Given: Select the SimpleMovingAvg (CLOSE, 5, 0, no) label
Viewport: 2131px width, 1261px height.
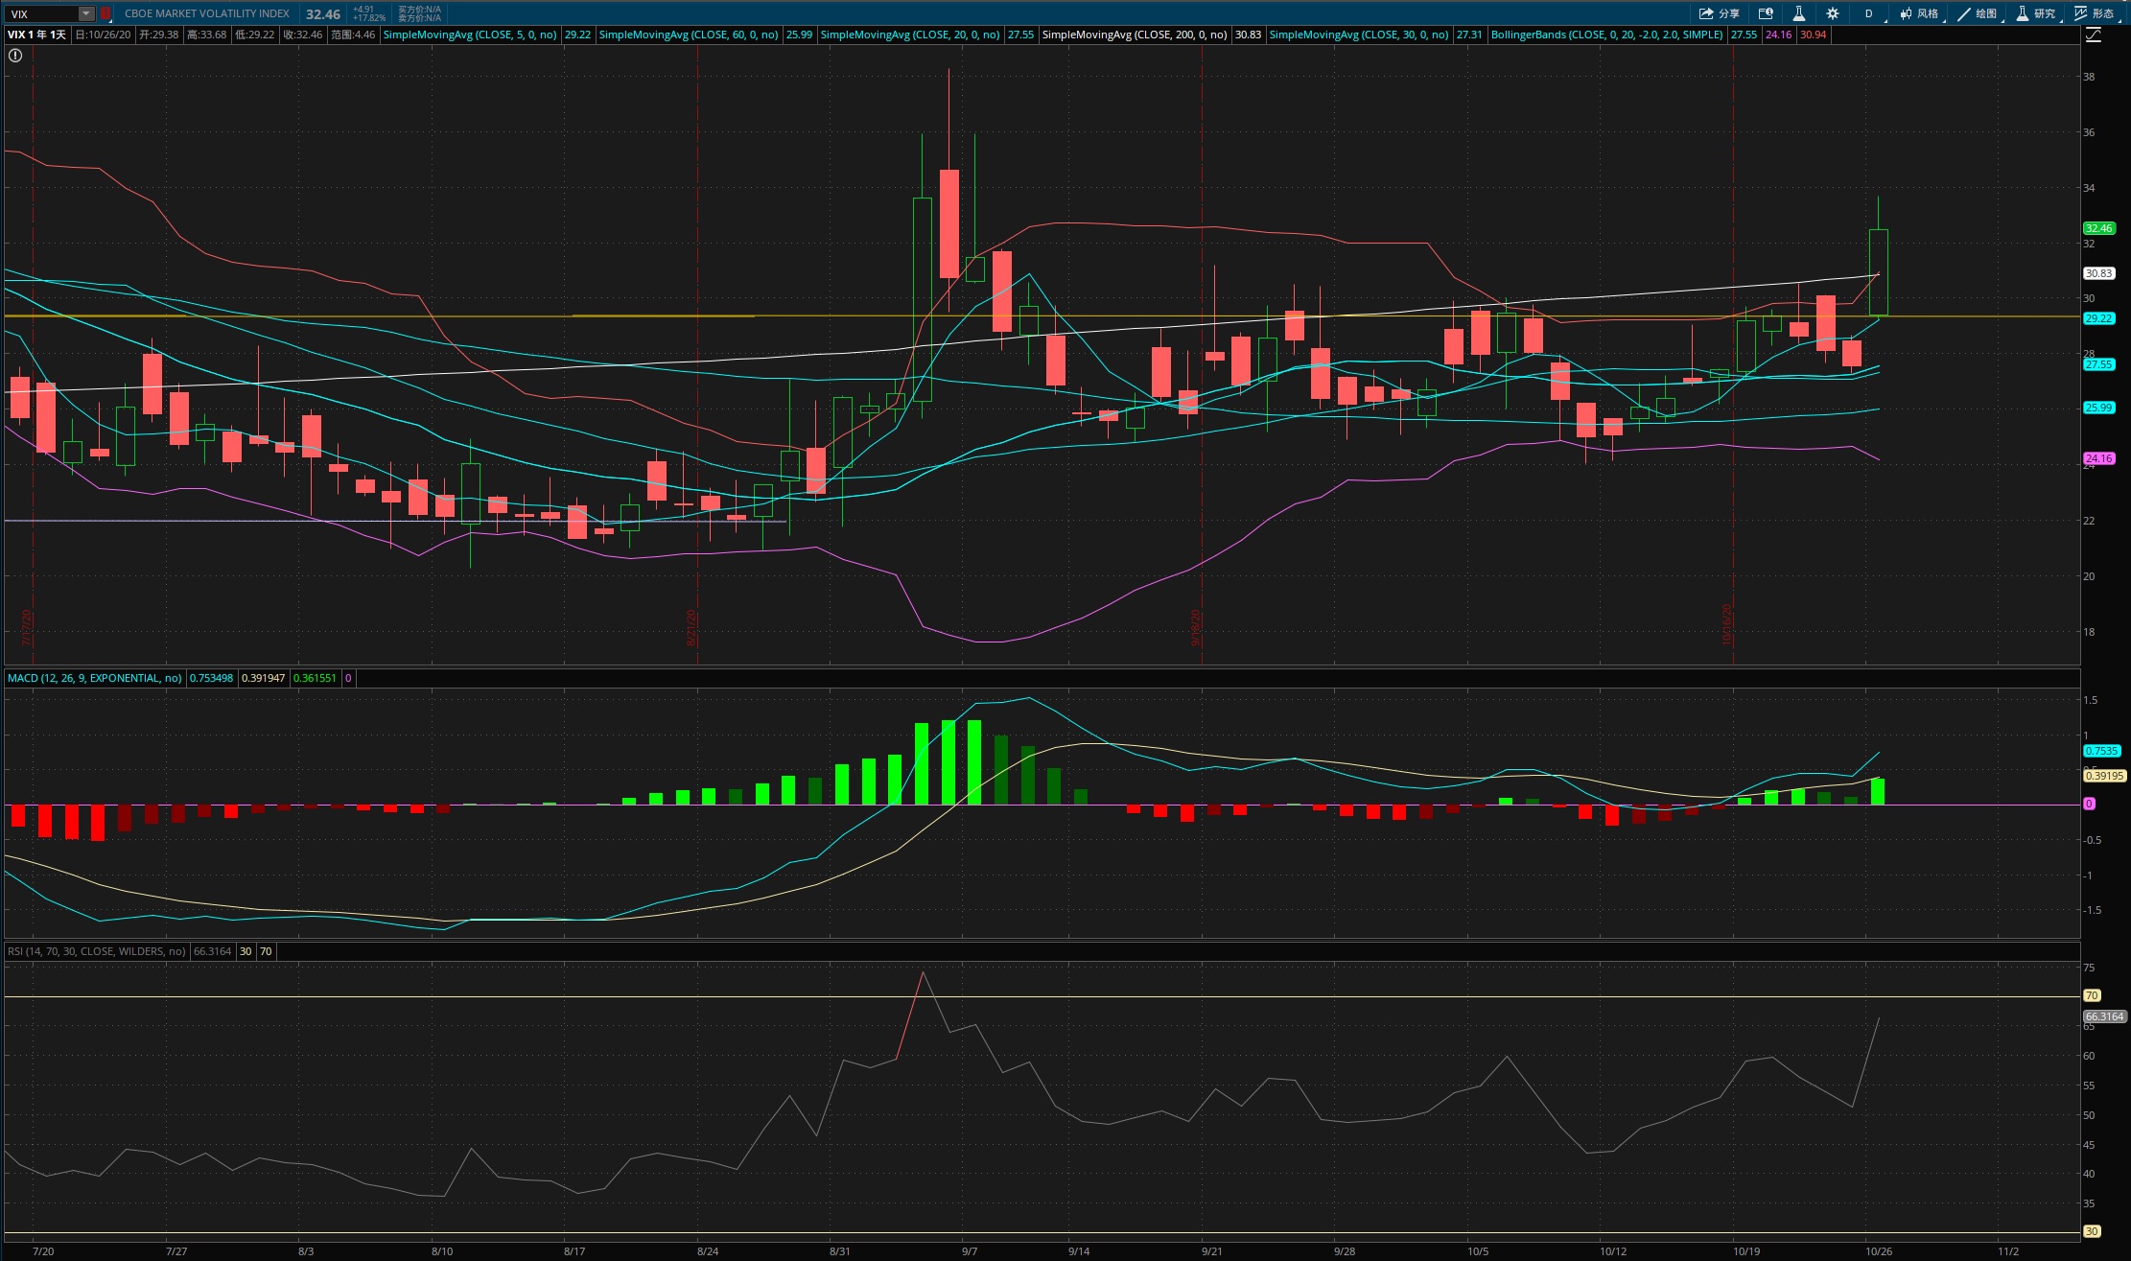Looking at the screenshot, I should click(470, 35).
